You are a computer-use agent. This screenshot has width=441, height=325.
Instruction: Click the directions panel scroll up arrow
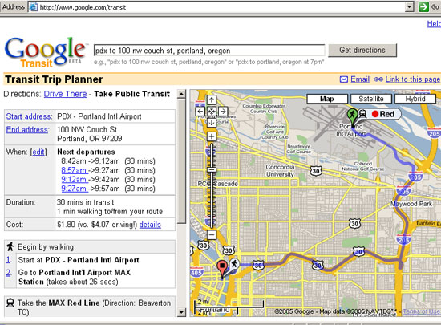181,94
